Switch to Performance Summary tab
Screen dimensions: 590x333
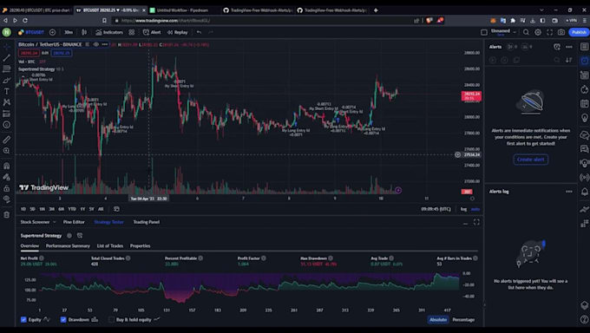pyautogui.click(x=68, y=245)
